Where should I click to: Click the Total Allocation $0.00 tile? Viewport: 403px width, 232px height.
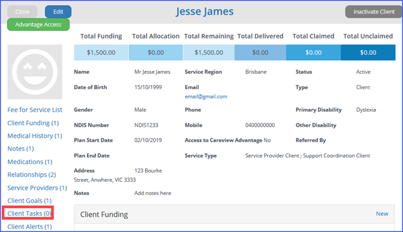click(156, 53)
